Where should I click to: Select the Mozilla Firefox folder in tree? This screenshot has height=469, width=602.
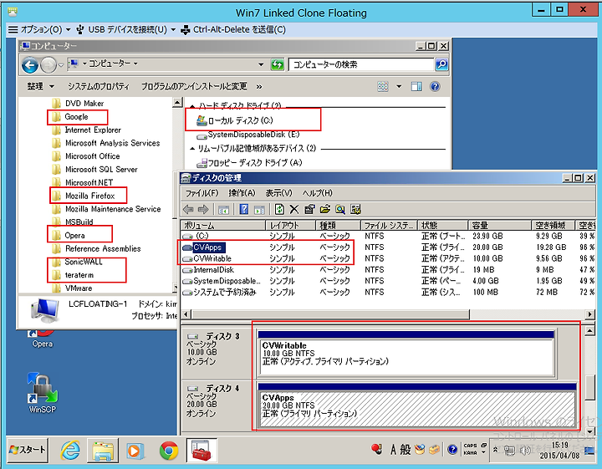[x=89, y=196]
